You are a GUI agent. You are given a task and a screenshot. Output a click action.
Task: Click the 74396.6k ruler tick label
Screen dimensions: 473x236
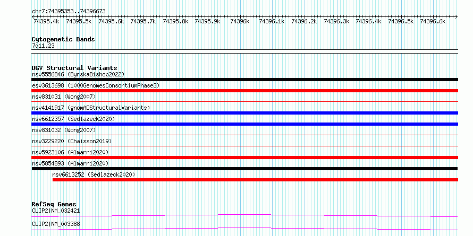(433, 21)
